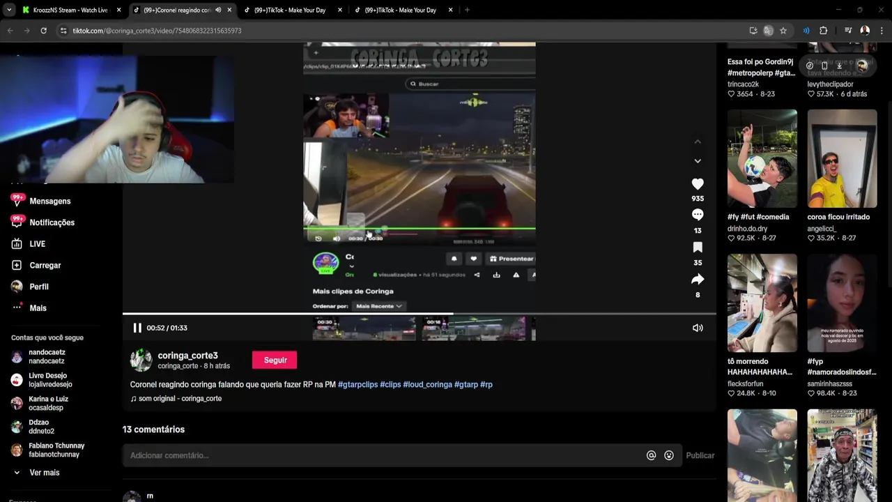Open coringa_corte3 profile avatar
This screenshot has height=502, width=892.
141,360
